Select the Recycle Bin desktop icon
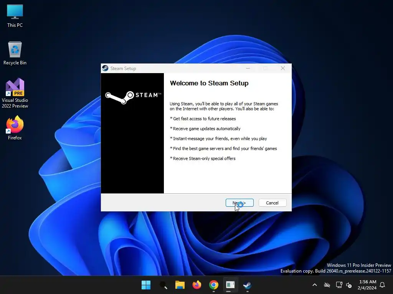This screenshot has height=294, width=393. [x=15, y=53]
